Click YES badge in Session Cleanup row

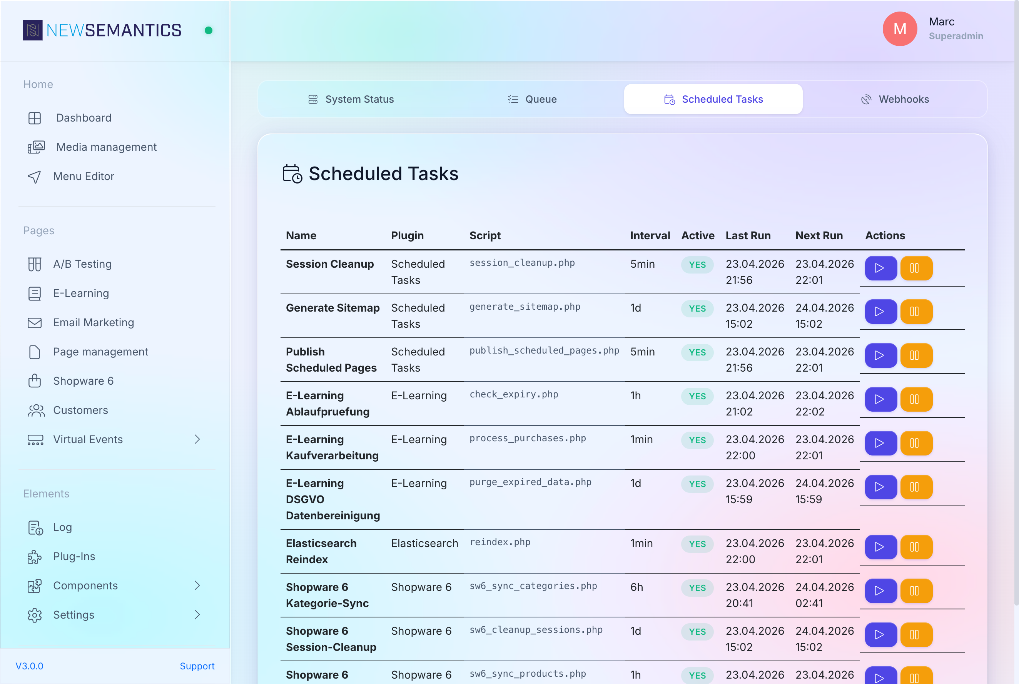[697, 265]
